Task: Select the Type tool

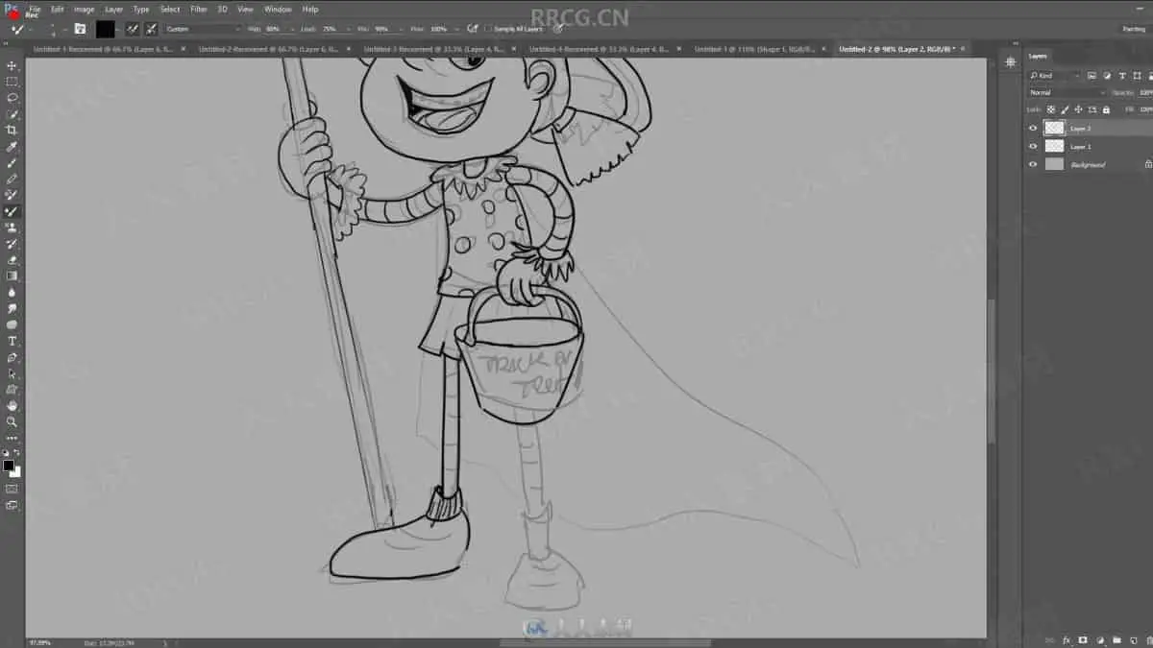Action: point(12,341)
